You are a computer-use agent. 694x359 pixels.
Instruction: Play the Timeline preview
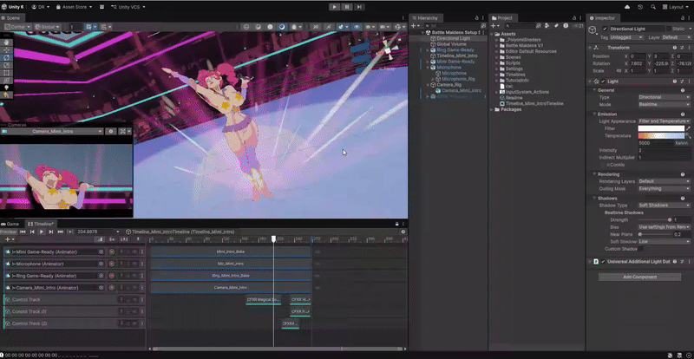42,232
